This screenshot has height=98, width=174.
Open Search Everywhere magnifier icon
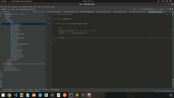168,9
